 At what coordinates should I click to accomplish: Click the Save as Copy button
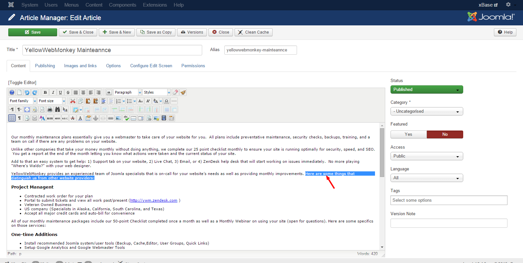tap(156, 32)
